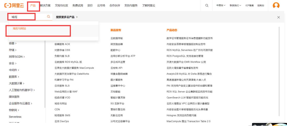
Task: Open 容器服务 ACK product
Action: click(62, 44)
